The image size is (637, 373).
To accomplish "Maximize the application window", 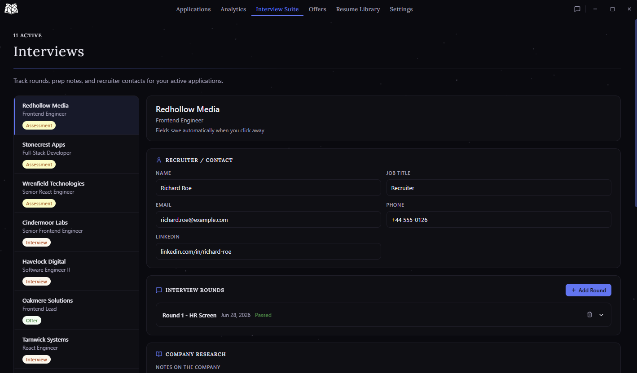I will (612, 9).
